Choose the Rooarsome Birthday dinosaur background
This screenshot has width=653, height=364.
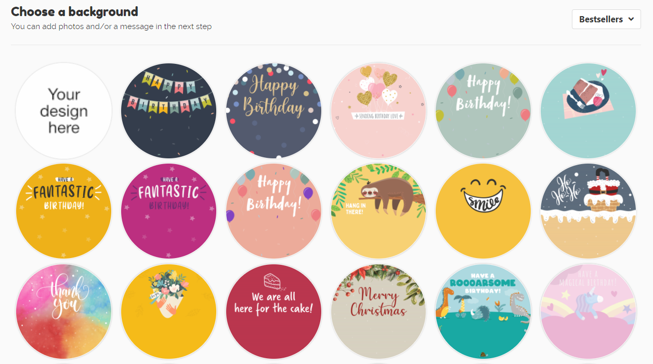pyautogui.click(x=483, y=312)
